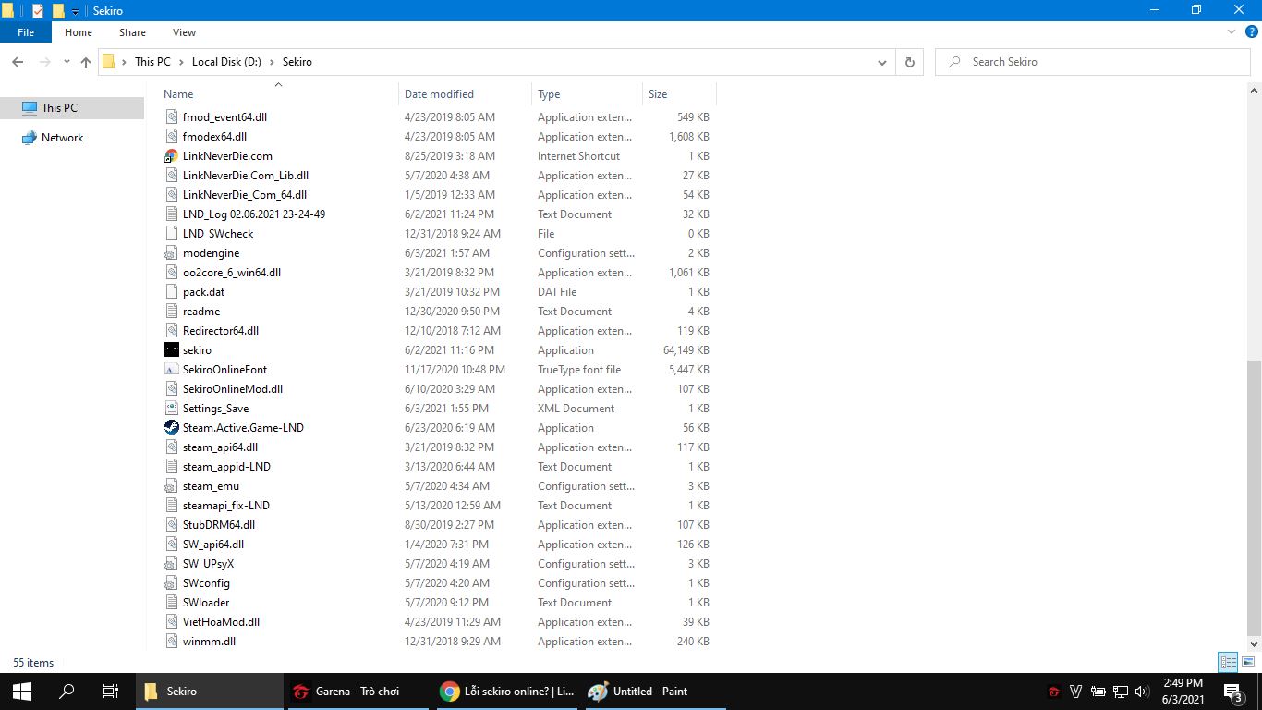
Task: Expand the address bar history dropdown
Action: (x=881, y=61)
